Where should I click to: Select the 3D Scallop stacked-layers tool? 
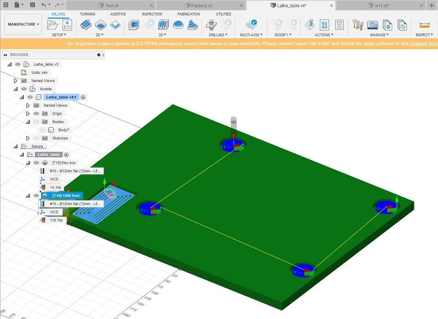coord(193,25)
